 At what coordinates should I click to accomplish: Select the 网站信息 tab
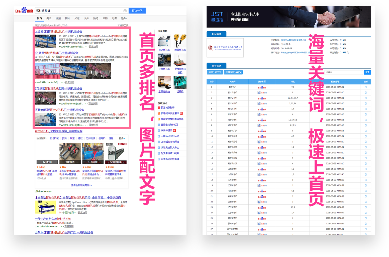click(217, 34)
